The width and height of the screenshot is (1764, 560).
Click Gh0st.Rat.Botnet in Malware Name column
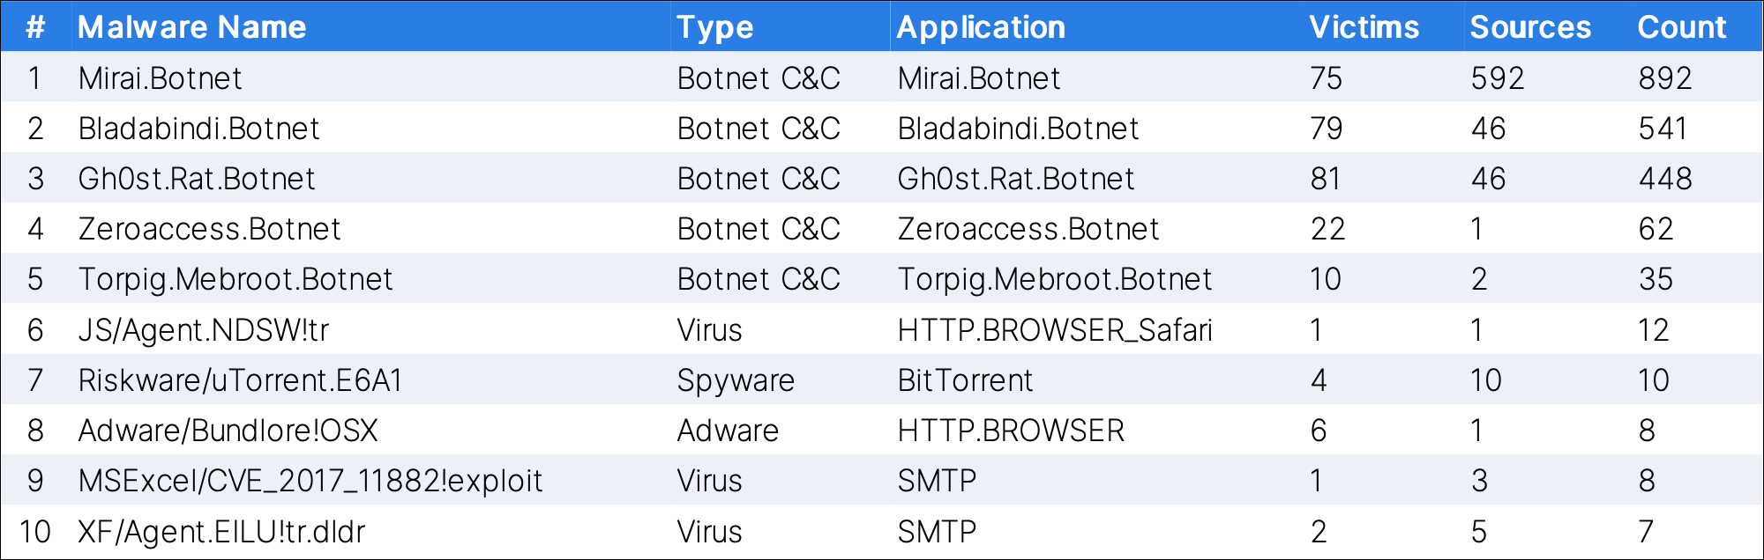[x=197, y=179]
